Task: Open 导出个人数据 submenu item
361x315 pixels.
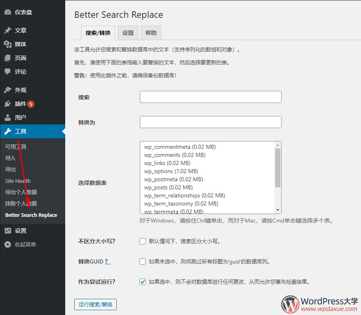Action: 21,192
